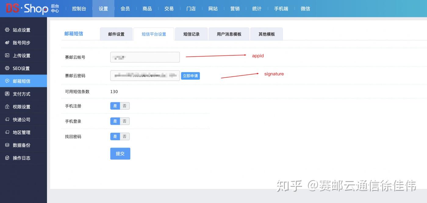This screenshot has height=203, width=427.
Task: Set 手机注册 to 否
Action: click(x=124, y=106)
